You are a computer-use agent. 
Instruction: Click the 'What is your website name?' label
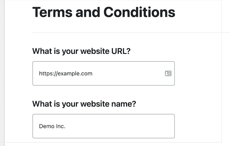[x=84, y=104]
